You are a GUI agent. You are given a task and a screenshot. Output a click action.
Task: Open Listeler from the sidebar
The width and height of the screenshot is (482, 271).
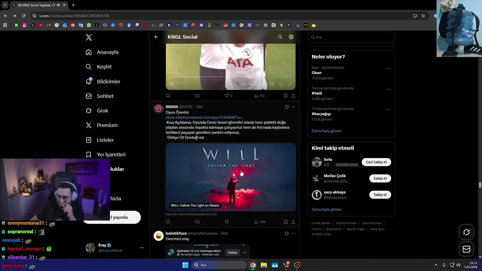99,140
